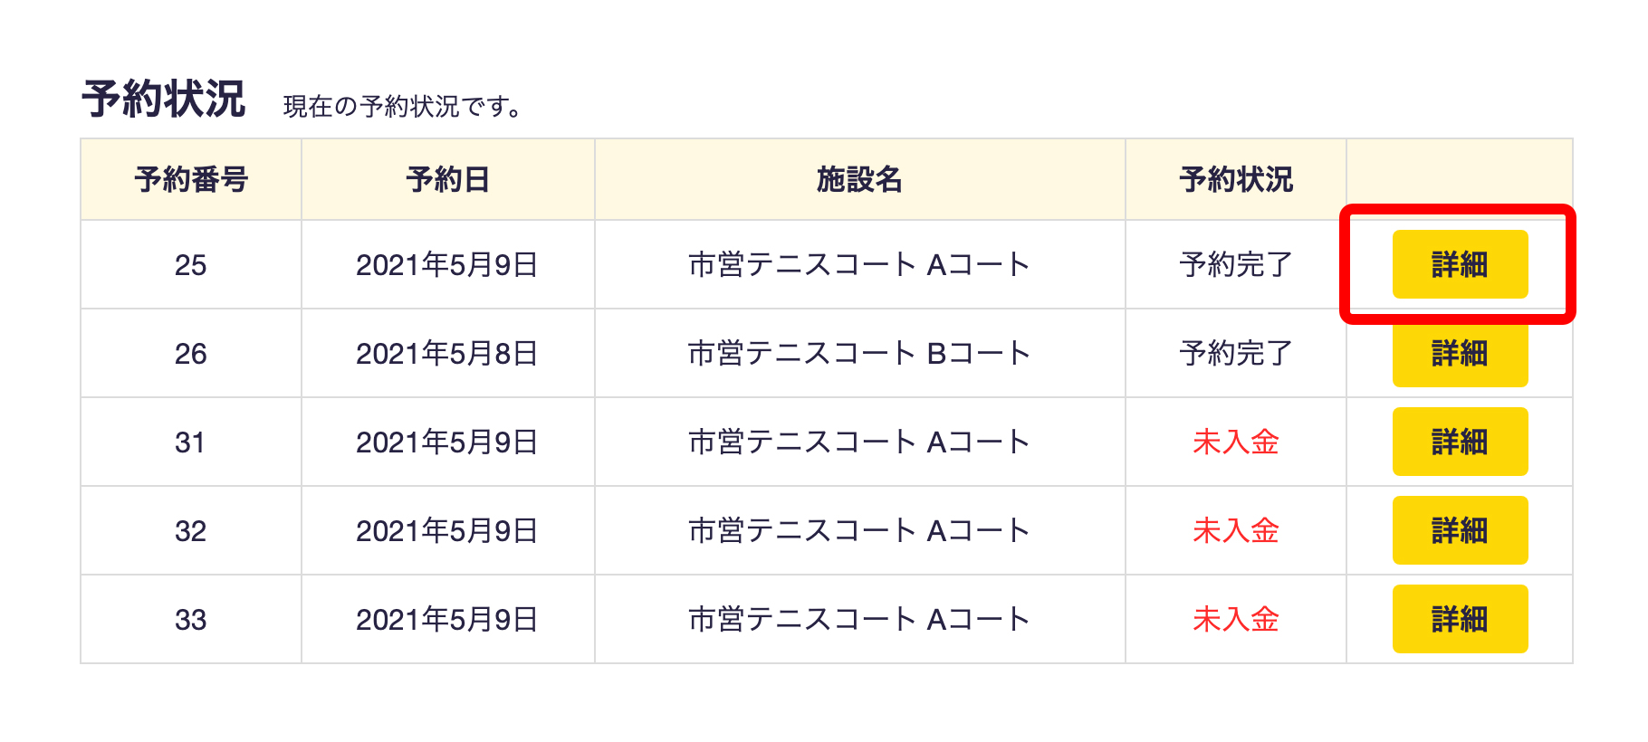The height and width of the screenshot is (742, 1648).
Task: Select the 2021年5月8日 date cell
Action: [447, 354]
